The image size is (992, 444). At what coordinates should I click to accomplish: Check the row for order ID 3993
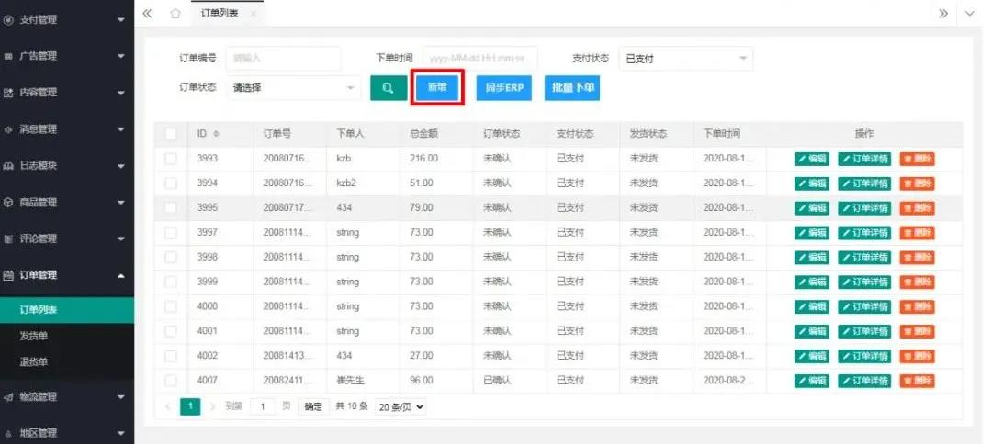171,159
